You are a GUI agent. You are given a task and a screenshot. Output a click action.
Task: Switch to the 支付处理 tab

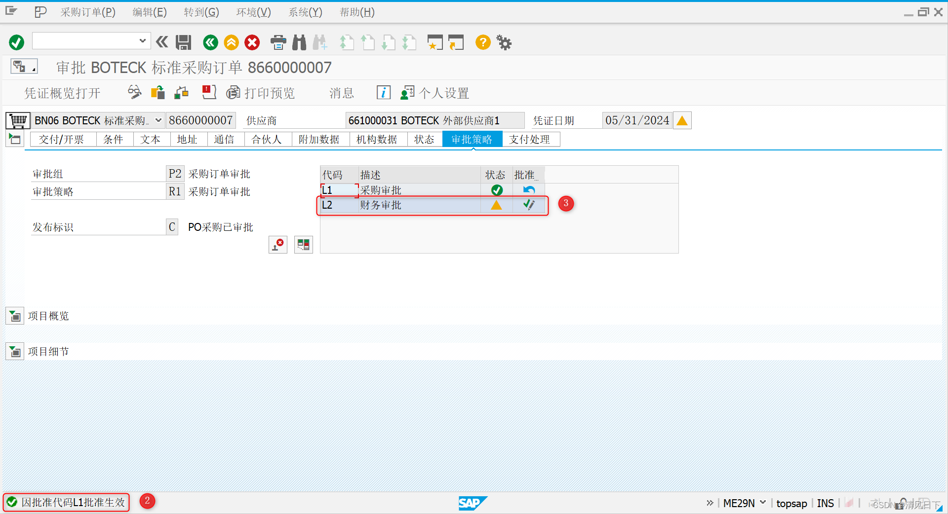(x=531, y=140)
